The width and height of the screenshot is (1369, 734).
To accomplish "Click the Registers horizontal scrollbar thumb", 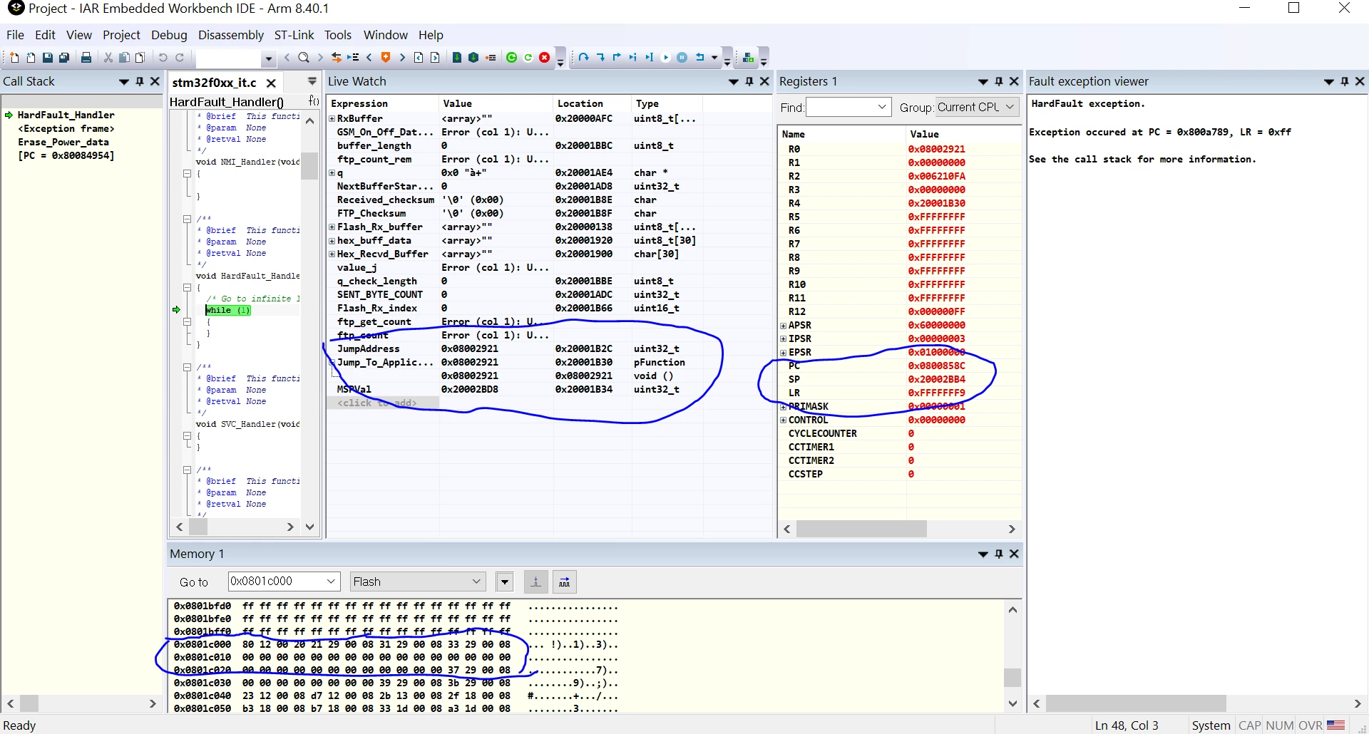I will [861, 529].
